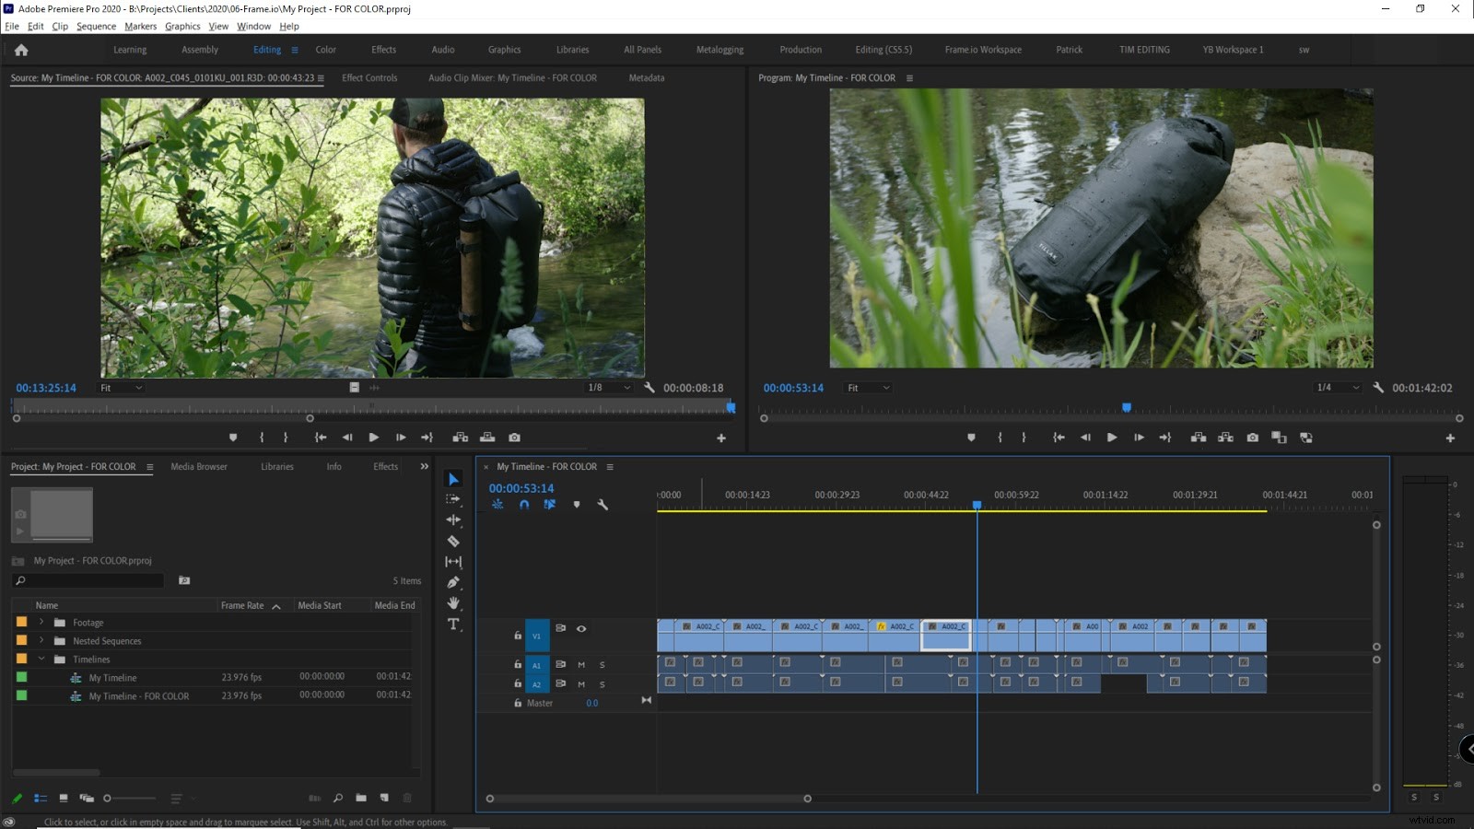The width and height of the screenshot is (1474, 829).
Task: Switch to the Effect Controls tab
Action: click(x=368, y=78)
